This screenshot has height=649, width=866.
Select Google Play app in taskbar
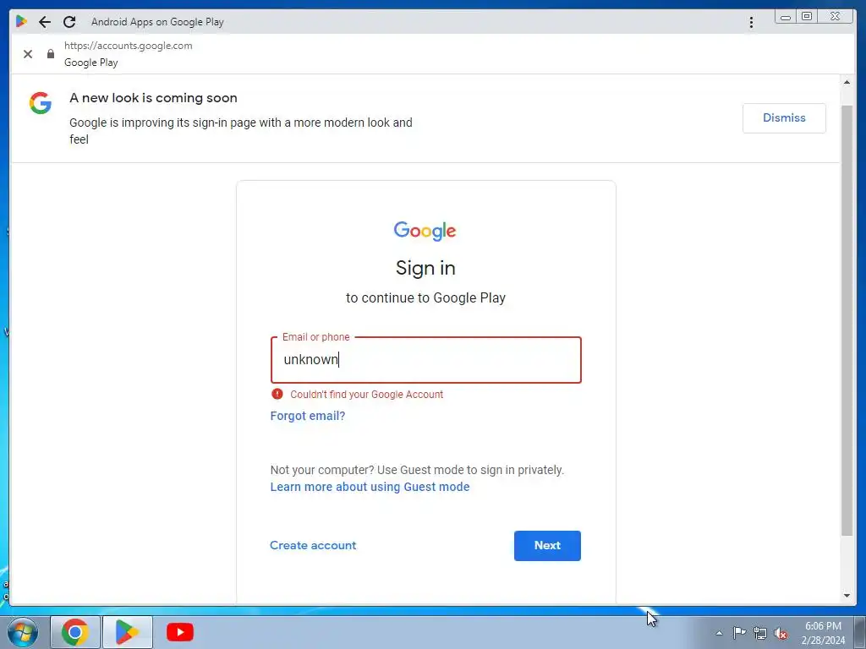pyautogui.click(x=127, y=632)
